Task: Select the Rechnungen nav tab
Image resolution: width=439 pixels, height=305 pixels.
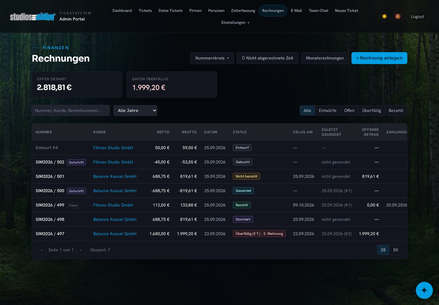Action: click(x=273, y=11)
